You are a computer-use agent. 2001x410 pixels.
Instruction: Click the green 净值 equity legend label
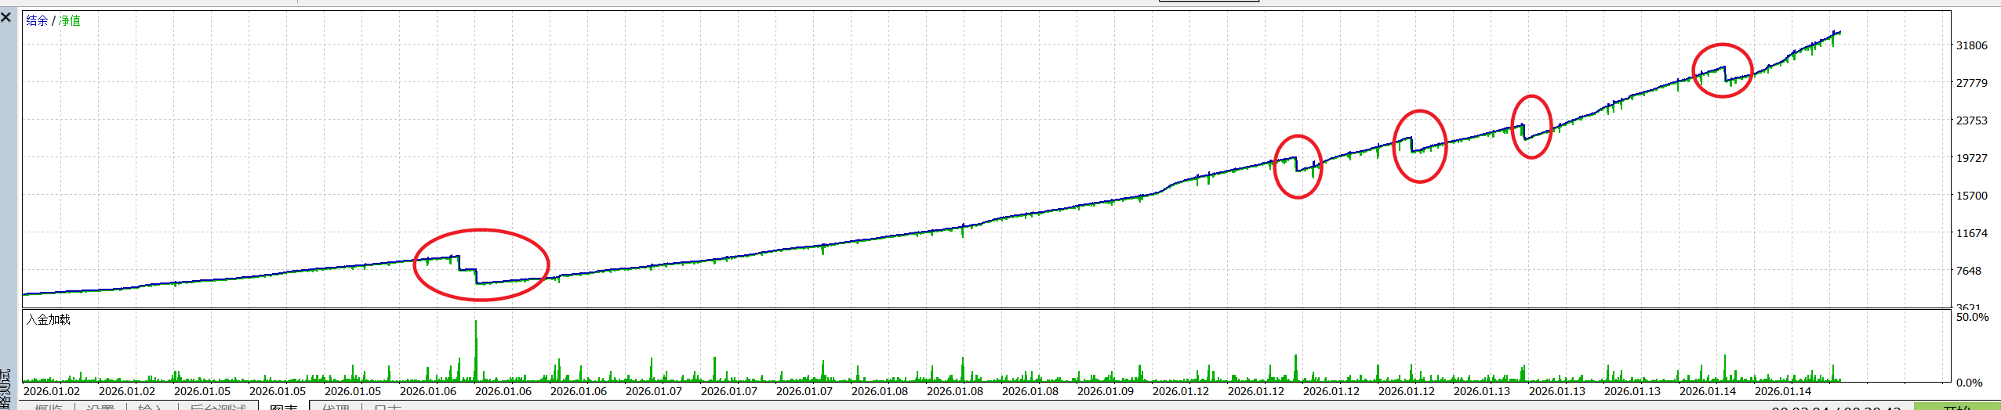click(x=70, y=20)
